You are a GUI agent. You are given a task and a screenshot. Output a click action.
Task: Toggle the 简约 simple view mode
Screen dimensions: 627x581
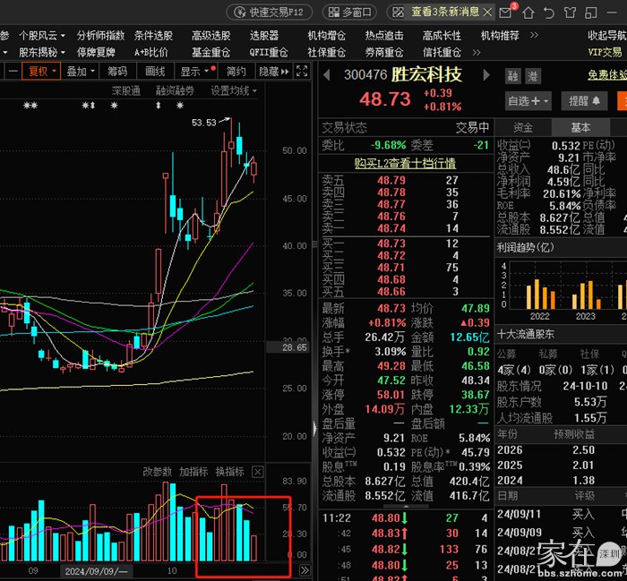coord(236,72)
